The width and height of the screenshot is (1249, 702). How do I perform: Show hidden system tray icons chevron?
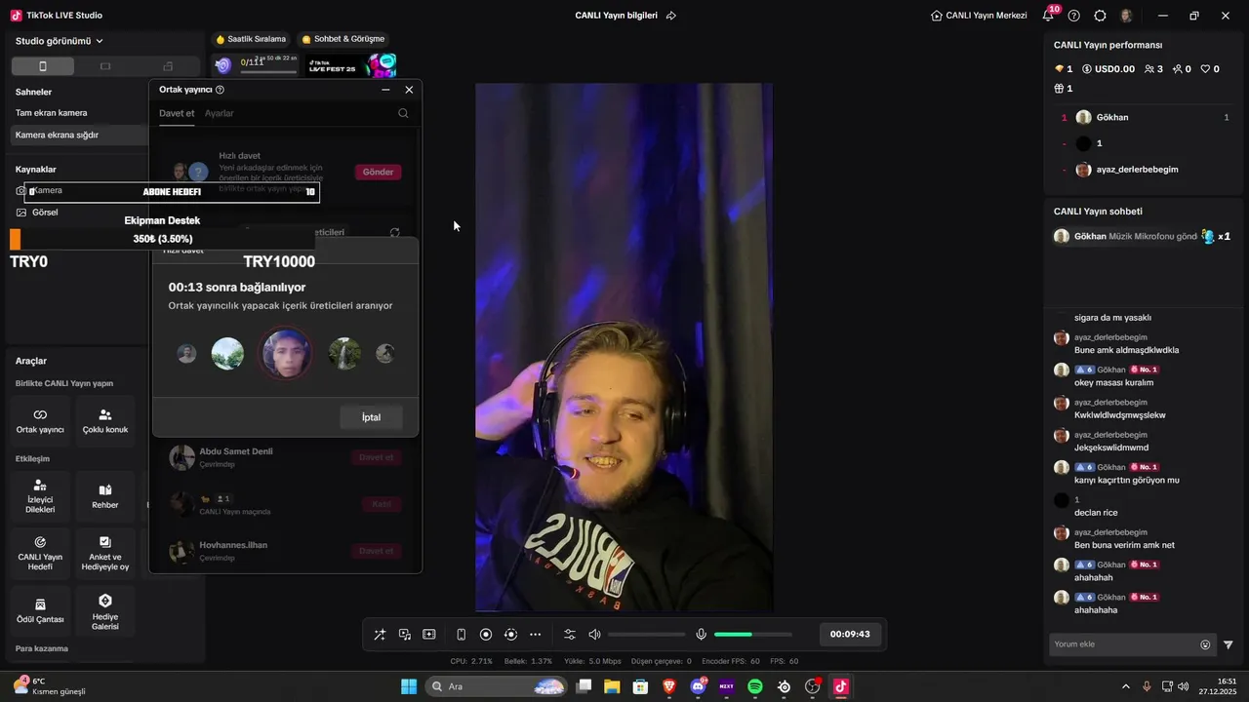(1125, 686)
